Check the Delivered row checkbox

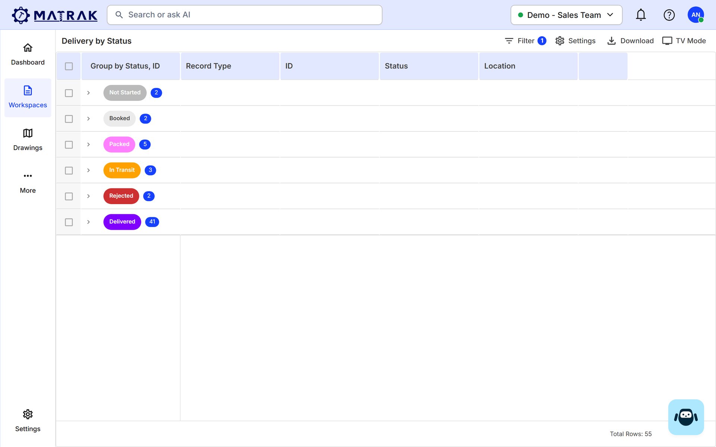[x=69, y=222]
